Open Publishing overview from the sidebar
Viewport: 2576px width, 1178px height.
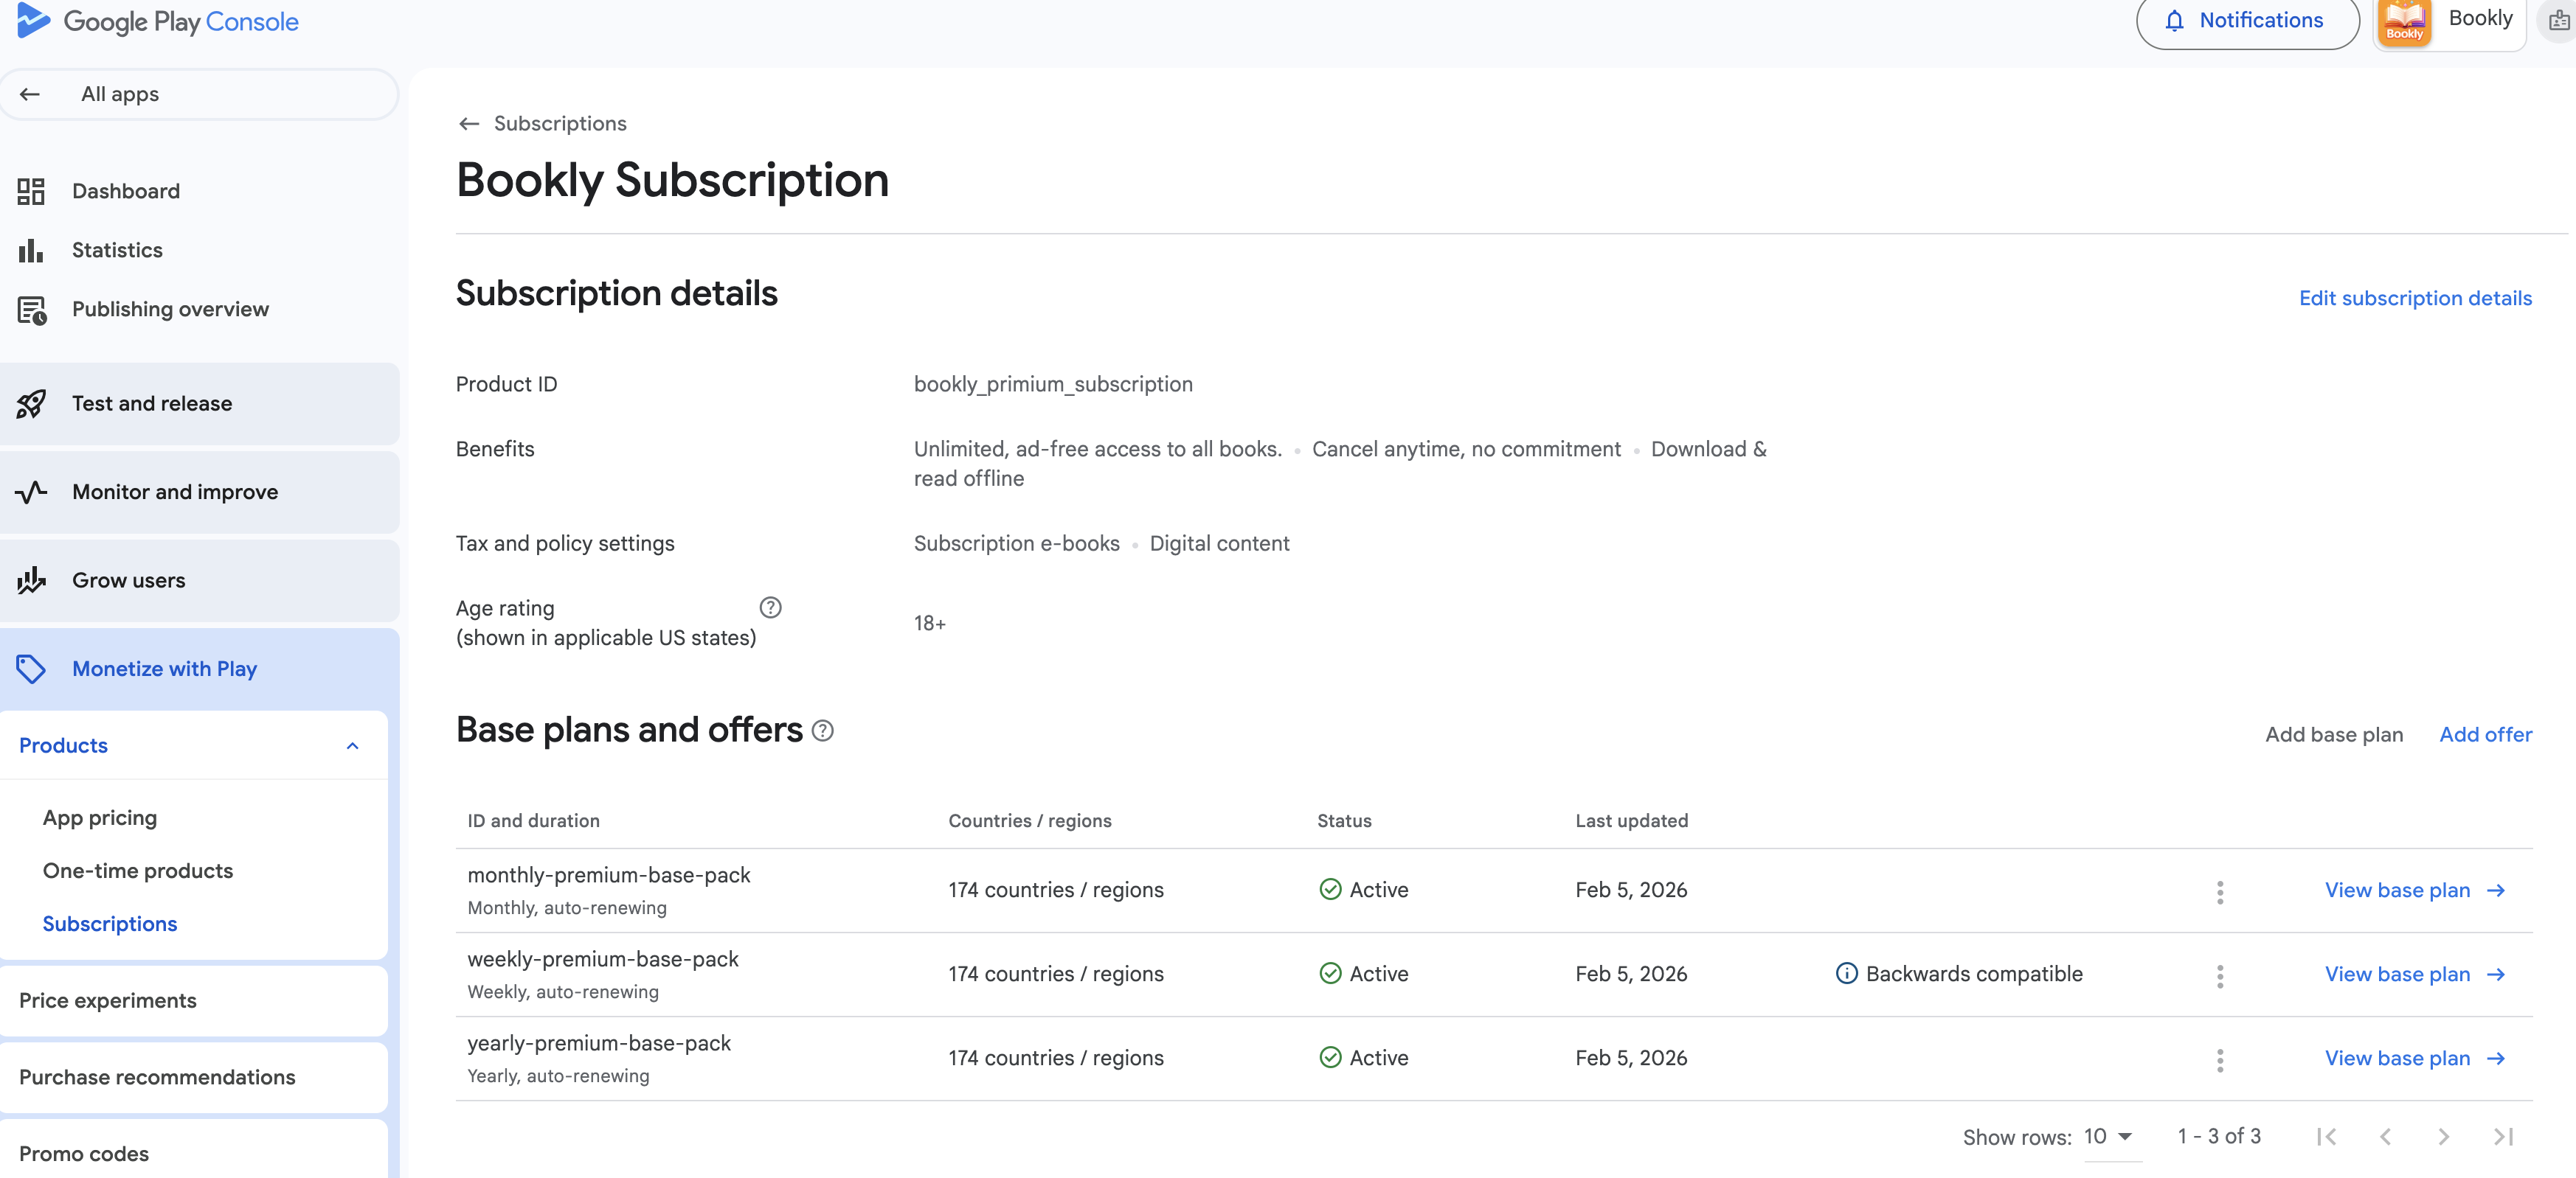pyautogui.click(x=170, y=310)
